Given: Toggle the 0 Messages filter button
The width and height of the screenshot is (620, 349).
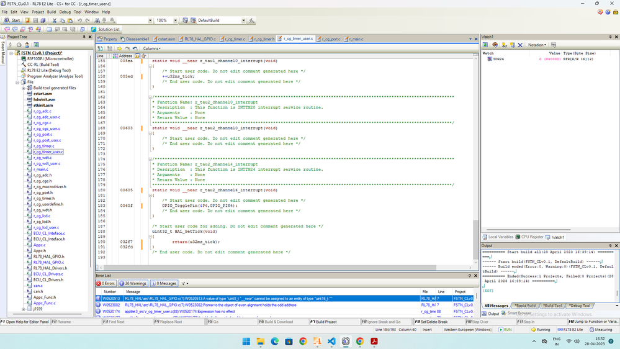Looking at the screenshot, I should coord(164,283).
